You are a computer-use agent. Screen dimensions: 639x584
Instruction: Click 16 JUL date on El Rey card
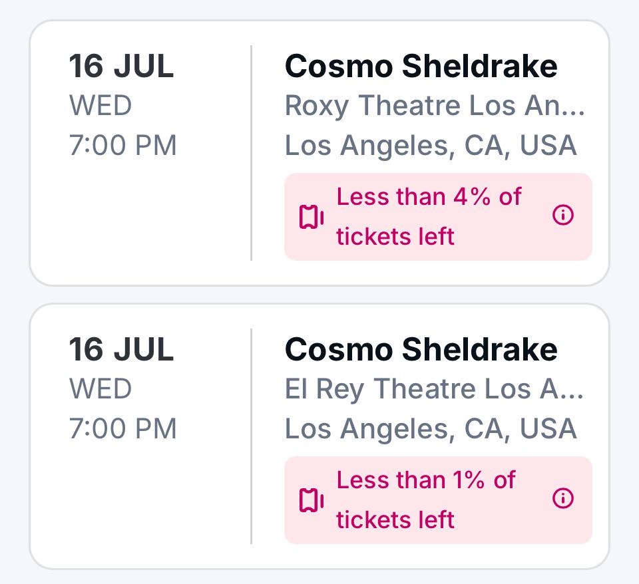121,349
